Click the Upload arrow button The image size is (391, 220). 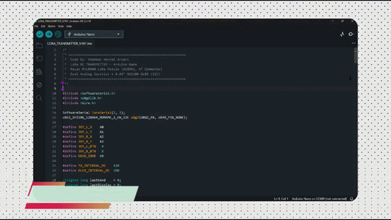click(x=49, y=34)
